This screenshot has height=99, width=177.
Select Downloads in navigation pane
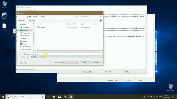[x=25, y=36]
